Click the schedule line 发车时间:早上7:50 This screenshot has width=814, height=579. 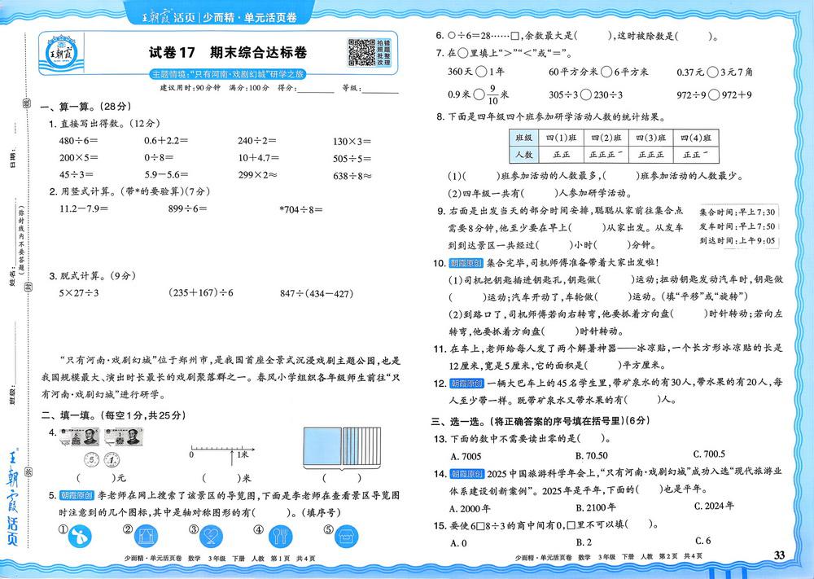[x=737, y=226]
